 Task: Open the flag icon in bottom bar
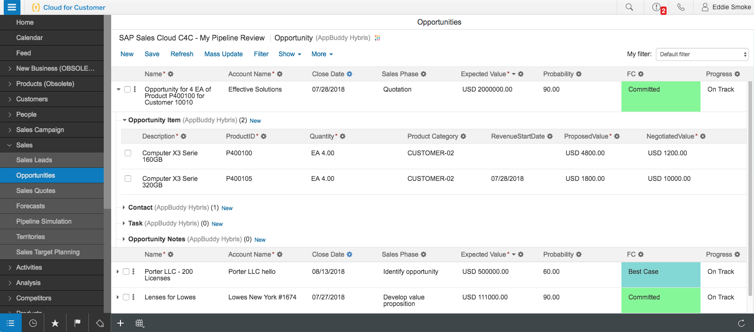pos(78,323)
